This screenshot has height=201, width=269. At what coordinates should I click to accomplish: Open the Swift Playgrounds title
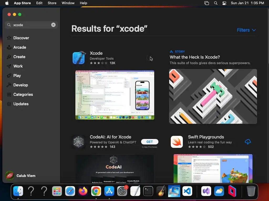pyautogui.click(x=206, y=137)
